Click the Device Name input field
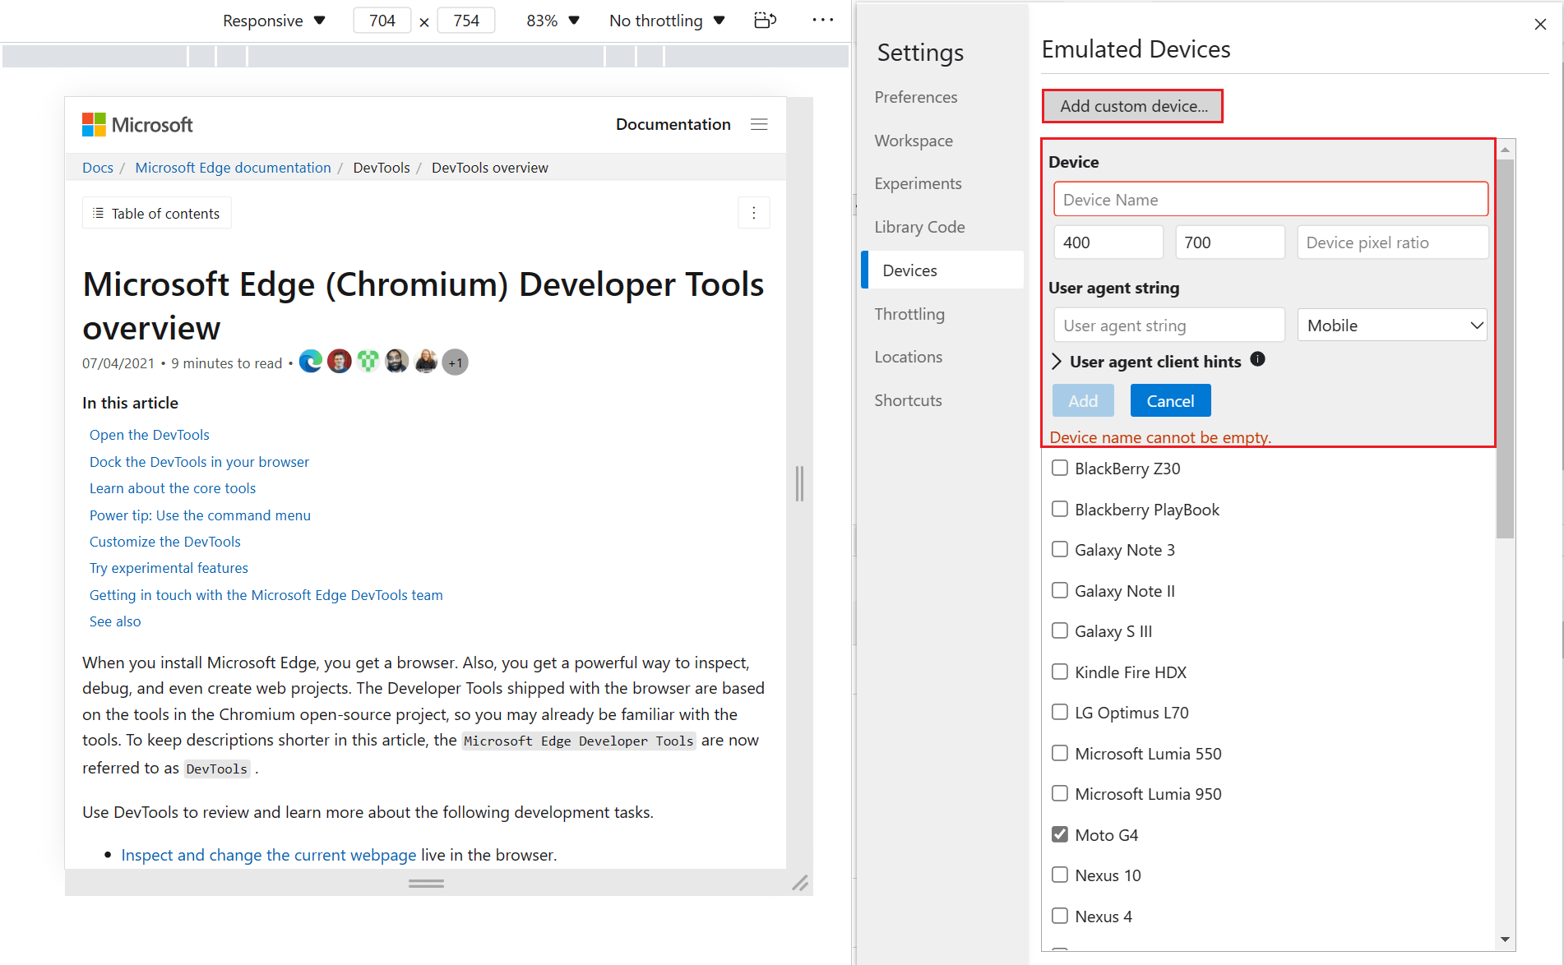Image resolution: width=1564 pixels, height=965 pixels. [1270, 199]
